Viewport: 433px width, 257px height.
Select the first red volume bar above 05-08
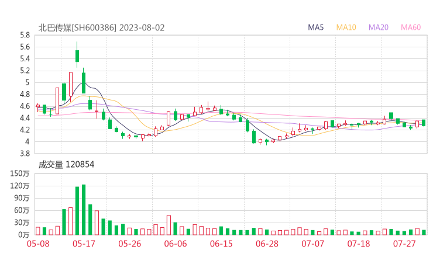point(38,231)
